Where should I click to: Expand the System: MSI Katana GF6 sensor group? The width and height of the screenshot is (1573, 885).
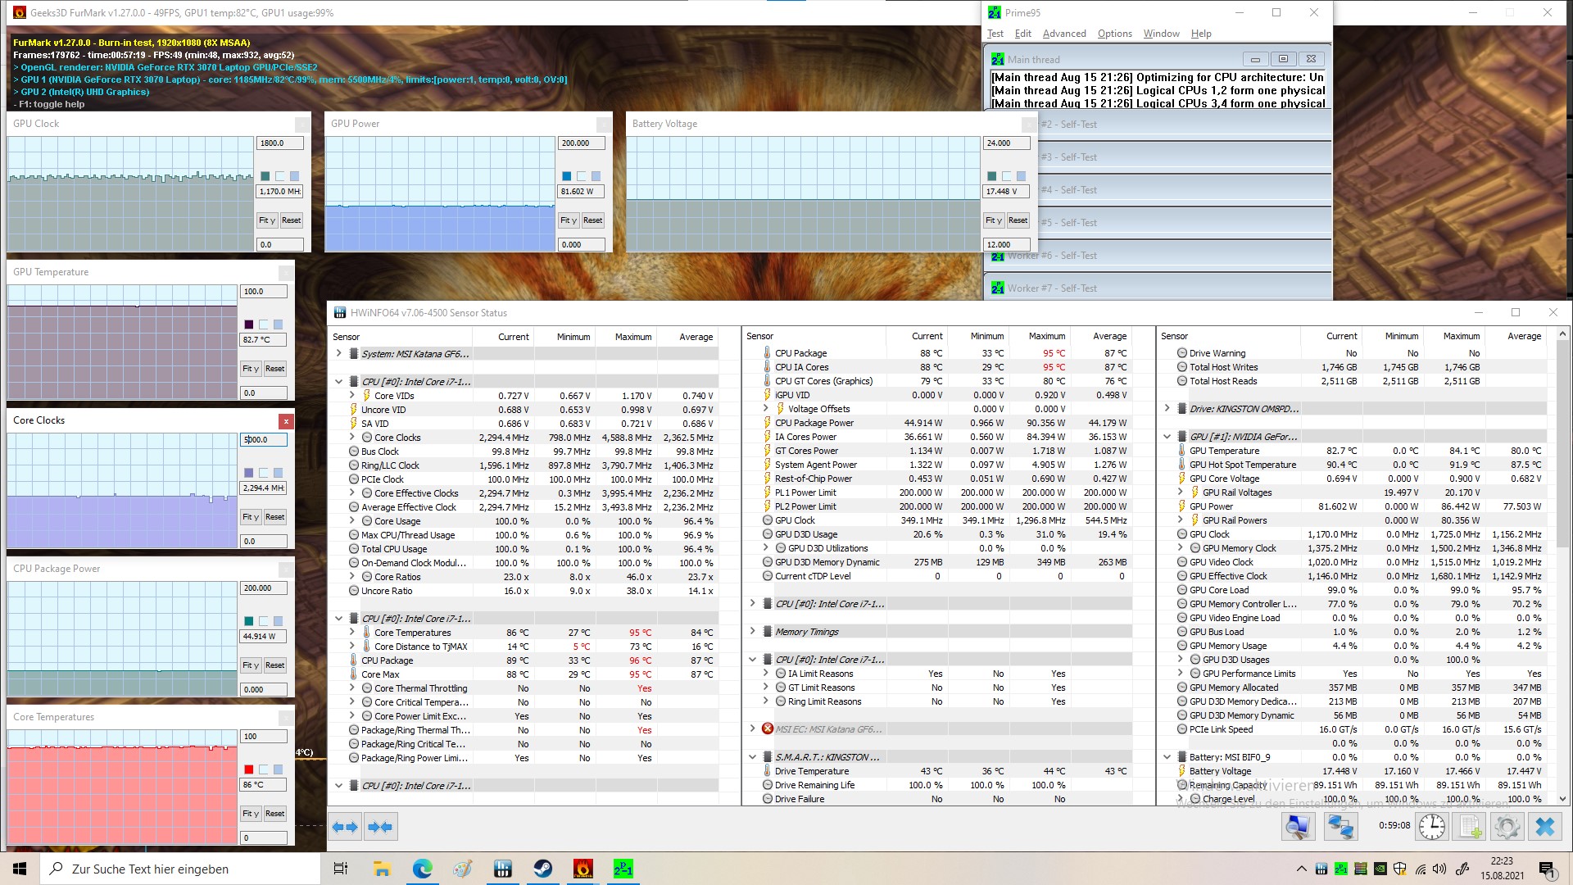(x=339, y=354)
